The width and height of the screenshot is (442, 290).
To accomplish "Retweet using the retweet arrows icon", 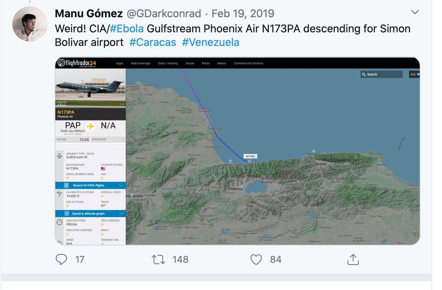I will [x=158, y=259].
